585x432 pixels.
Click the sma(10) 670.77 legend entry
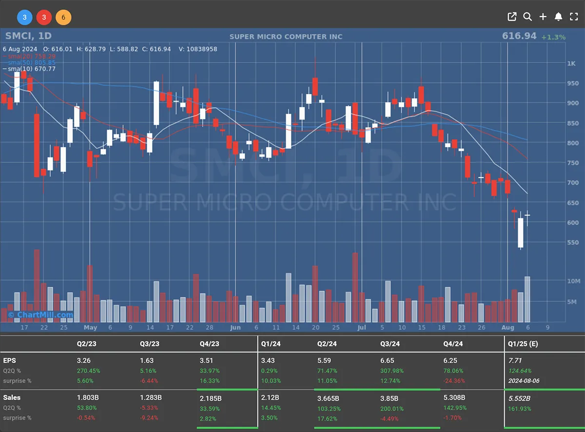click(x=29, y=69)
